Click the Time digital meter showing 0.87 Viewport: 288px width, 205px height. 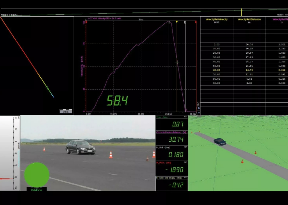coord(172,123)
